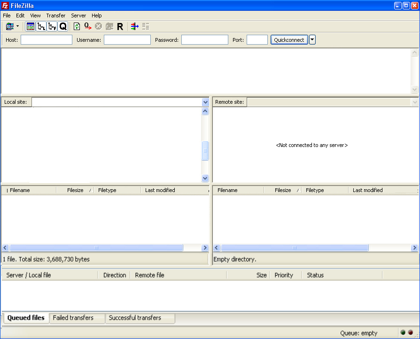
Task: Click the red activity indicator light
Action: tap(410, 332)
